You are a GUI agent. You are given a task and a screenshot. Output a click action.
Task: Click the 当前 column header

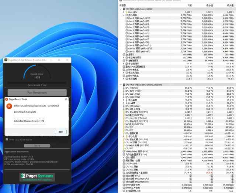point(190,5)
